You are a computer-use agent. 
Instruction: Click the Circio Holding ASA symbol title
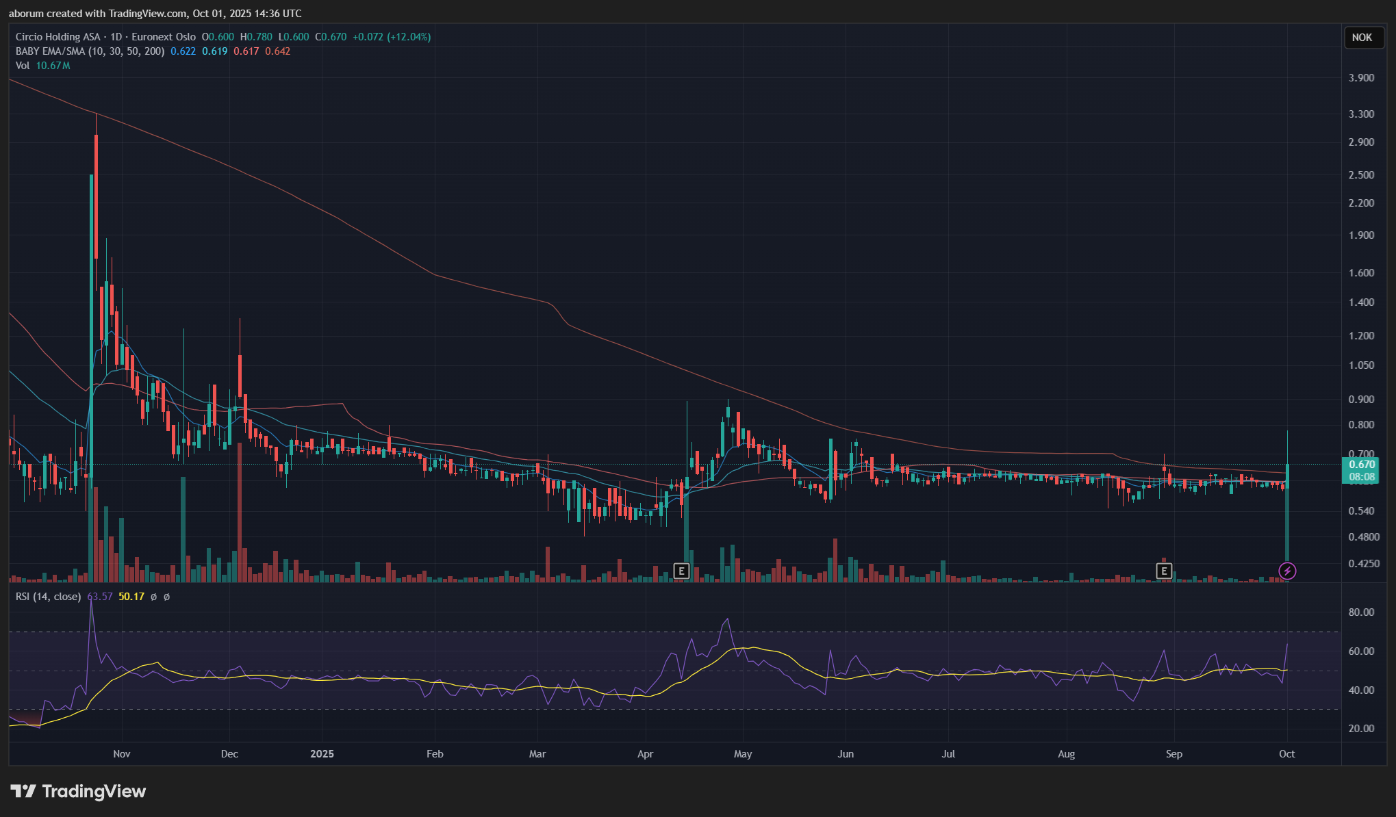pos(58,37)
